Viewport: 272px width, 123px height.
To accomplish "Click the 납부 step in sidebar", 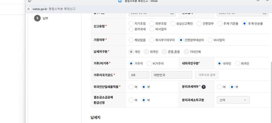I will tap(45, 18).
